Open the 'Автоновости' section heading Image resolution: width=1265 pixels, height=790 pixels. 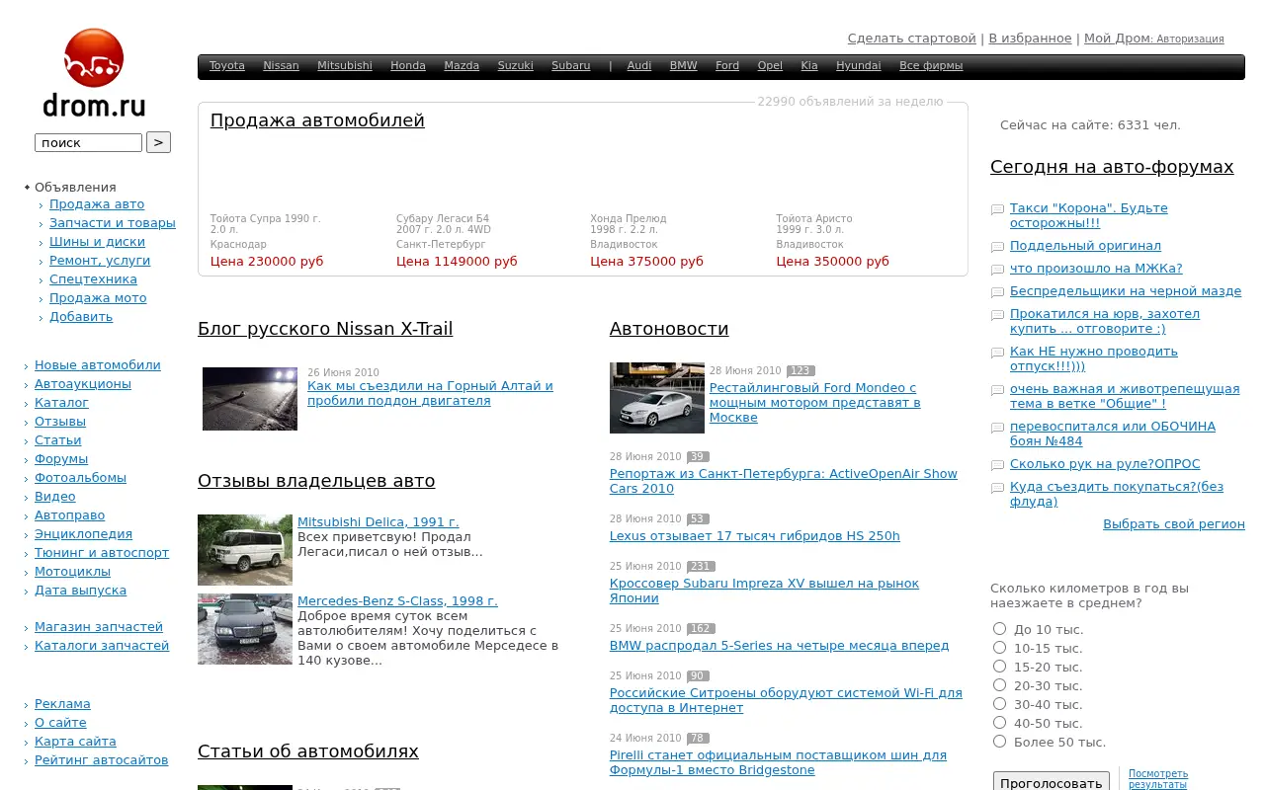click(x=669, y=329)
